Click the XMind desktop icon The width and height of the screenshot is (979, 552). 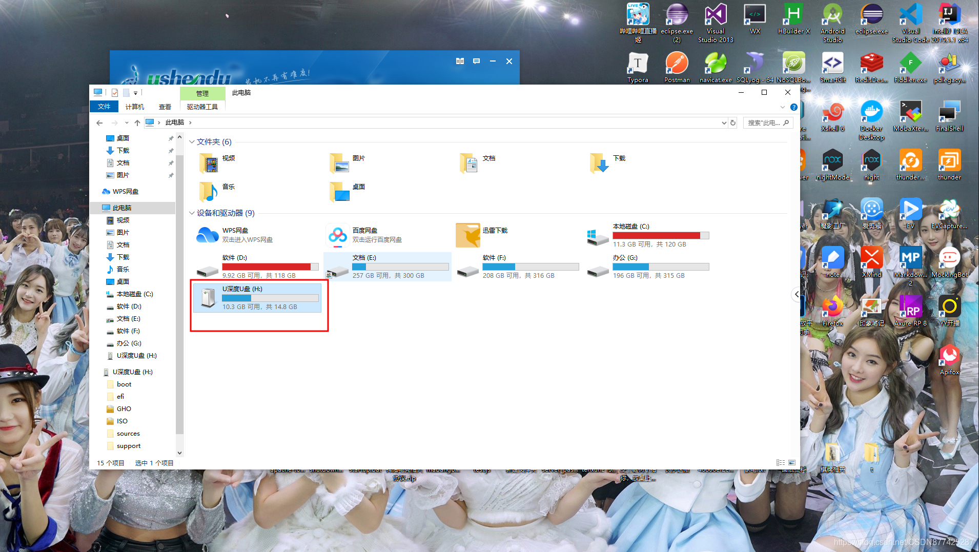click(x=871, y=262)
